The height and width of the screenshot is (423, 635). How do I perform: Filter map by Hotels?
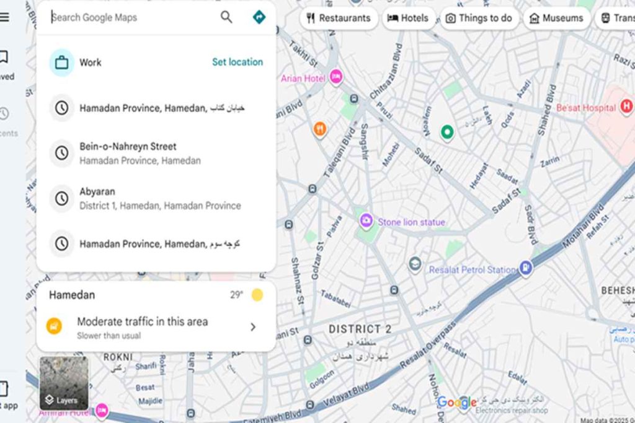pos(408,18)
